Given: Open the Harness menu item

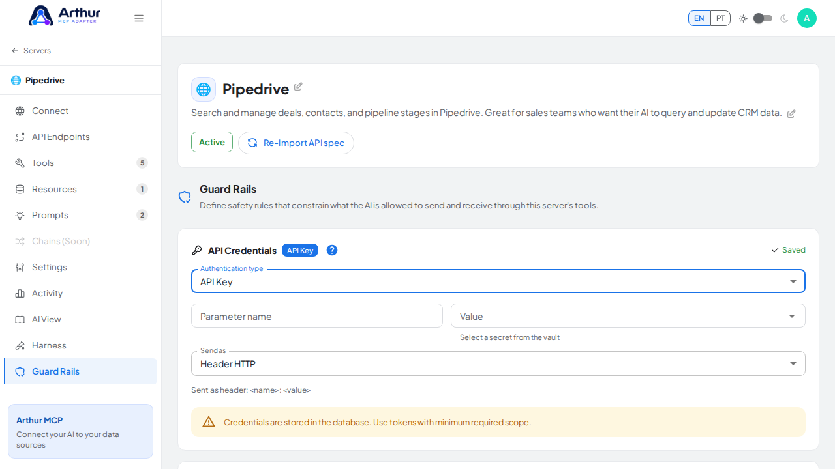Looking at the screenshot, I should (x=81, y=345).
